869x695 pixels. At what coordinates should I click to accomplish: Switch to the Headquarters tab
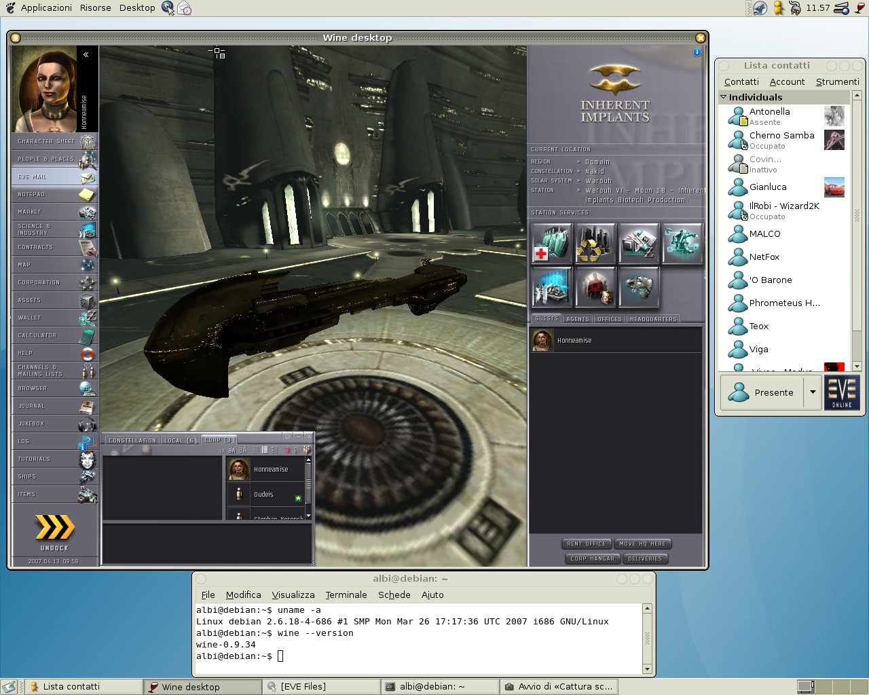[653, 318]
